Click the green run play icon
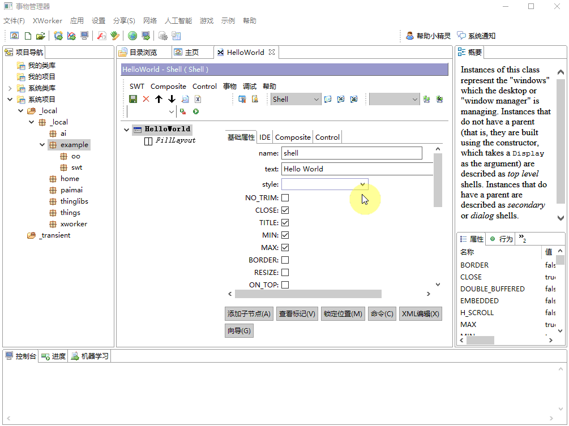 pos(196,111)
